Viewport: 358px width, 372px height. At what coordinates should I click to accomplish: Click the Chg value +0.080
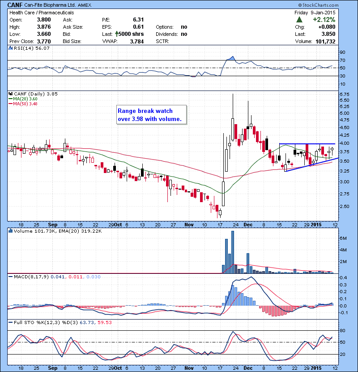coord(327,27)
